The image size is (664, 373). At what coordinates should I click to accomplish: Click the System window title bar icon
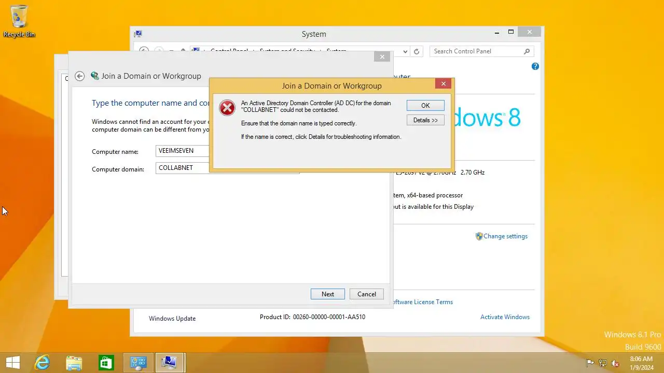(x=138, y=34)
